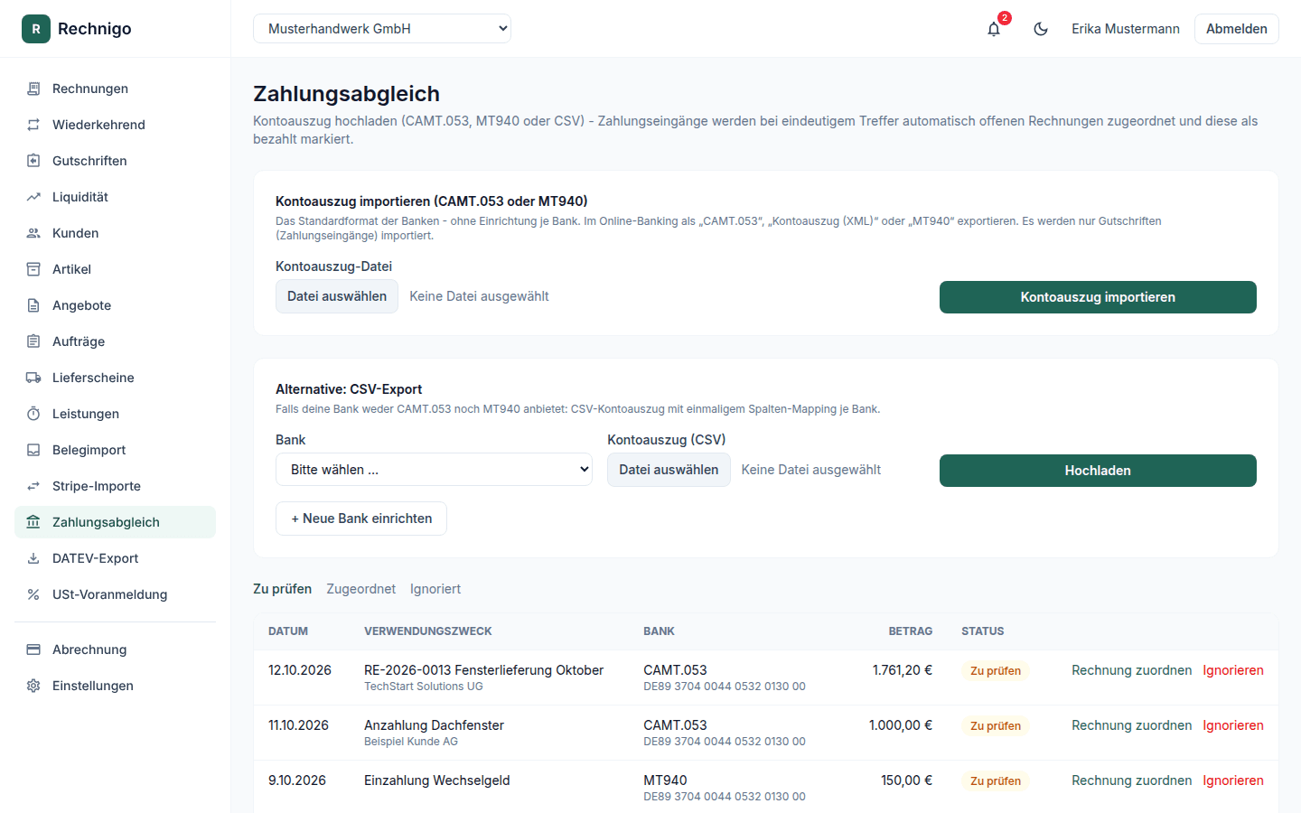Click the 'MT940' bank cell
The image size is (1301, 813).
(x=665, y=780)
